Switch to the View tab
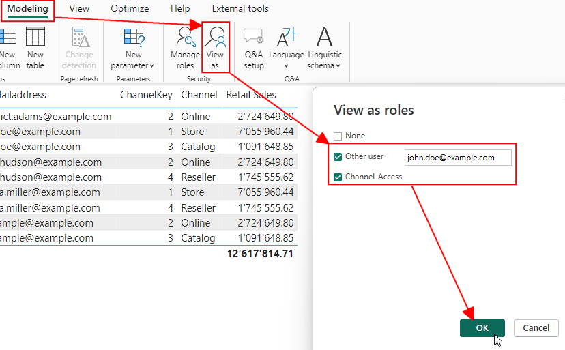 tap(79, 9)
